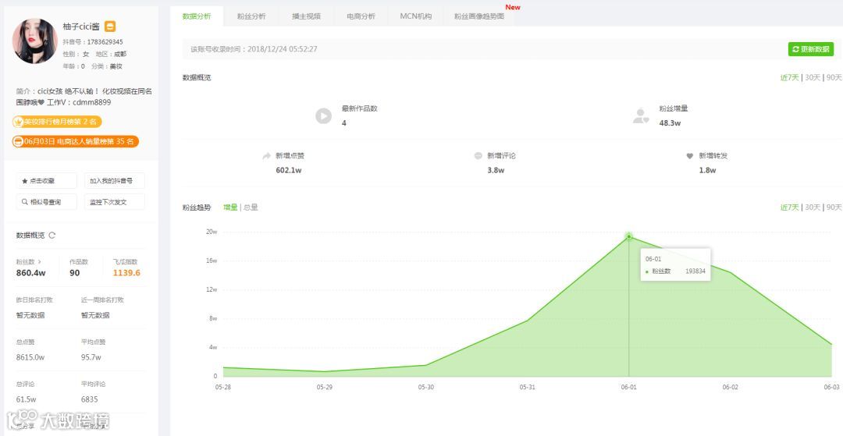Click the 05-29 label on chart axis

pyautogui.click(x=324, y=387)
